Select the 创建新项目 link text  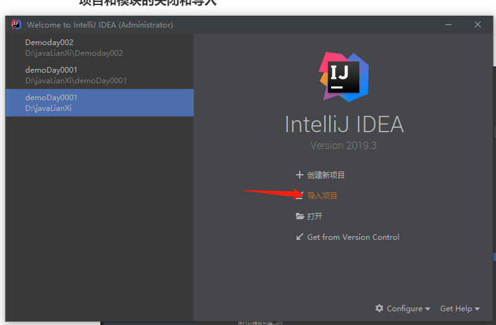326,175
